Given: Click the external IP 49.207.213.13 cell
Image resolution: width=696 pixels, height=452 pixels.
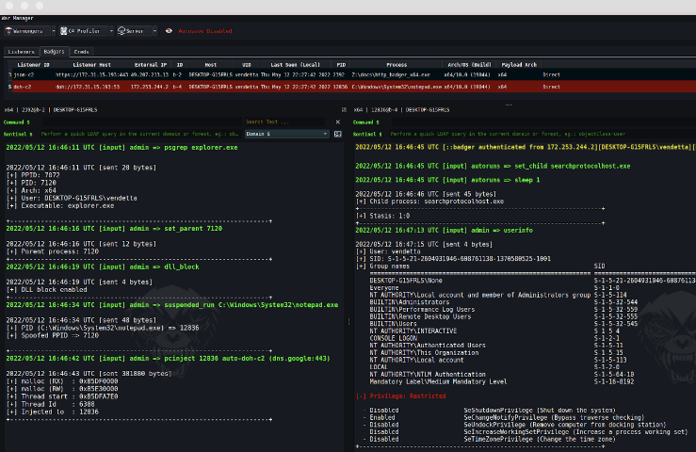Looking at the screenshot, I should [150, 75].
